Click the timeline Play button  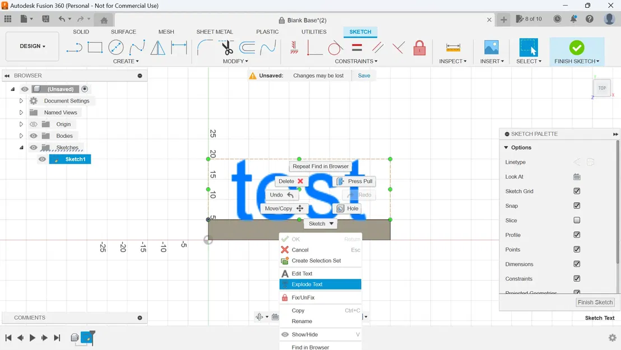pyautogui.click(x=33, y=338)
